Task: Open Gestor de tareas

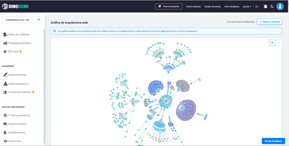Action: pyautogui.click(x=213, y=6)
